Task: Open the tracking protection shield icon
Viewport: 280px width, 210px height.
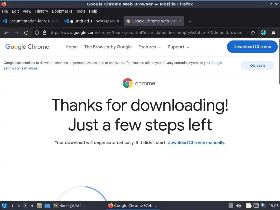Action: click(37, 33)
